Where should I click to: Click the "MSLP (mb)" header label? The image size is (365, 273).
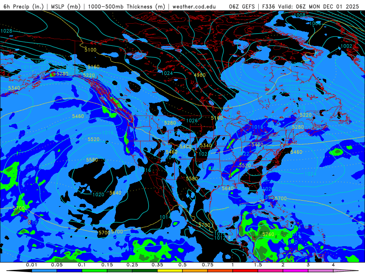(x=66, y=6)
